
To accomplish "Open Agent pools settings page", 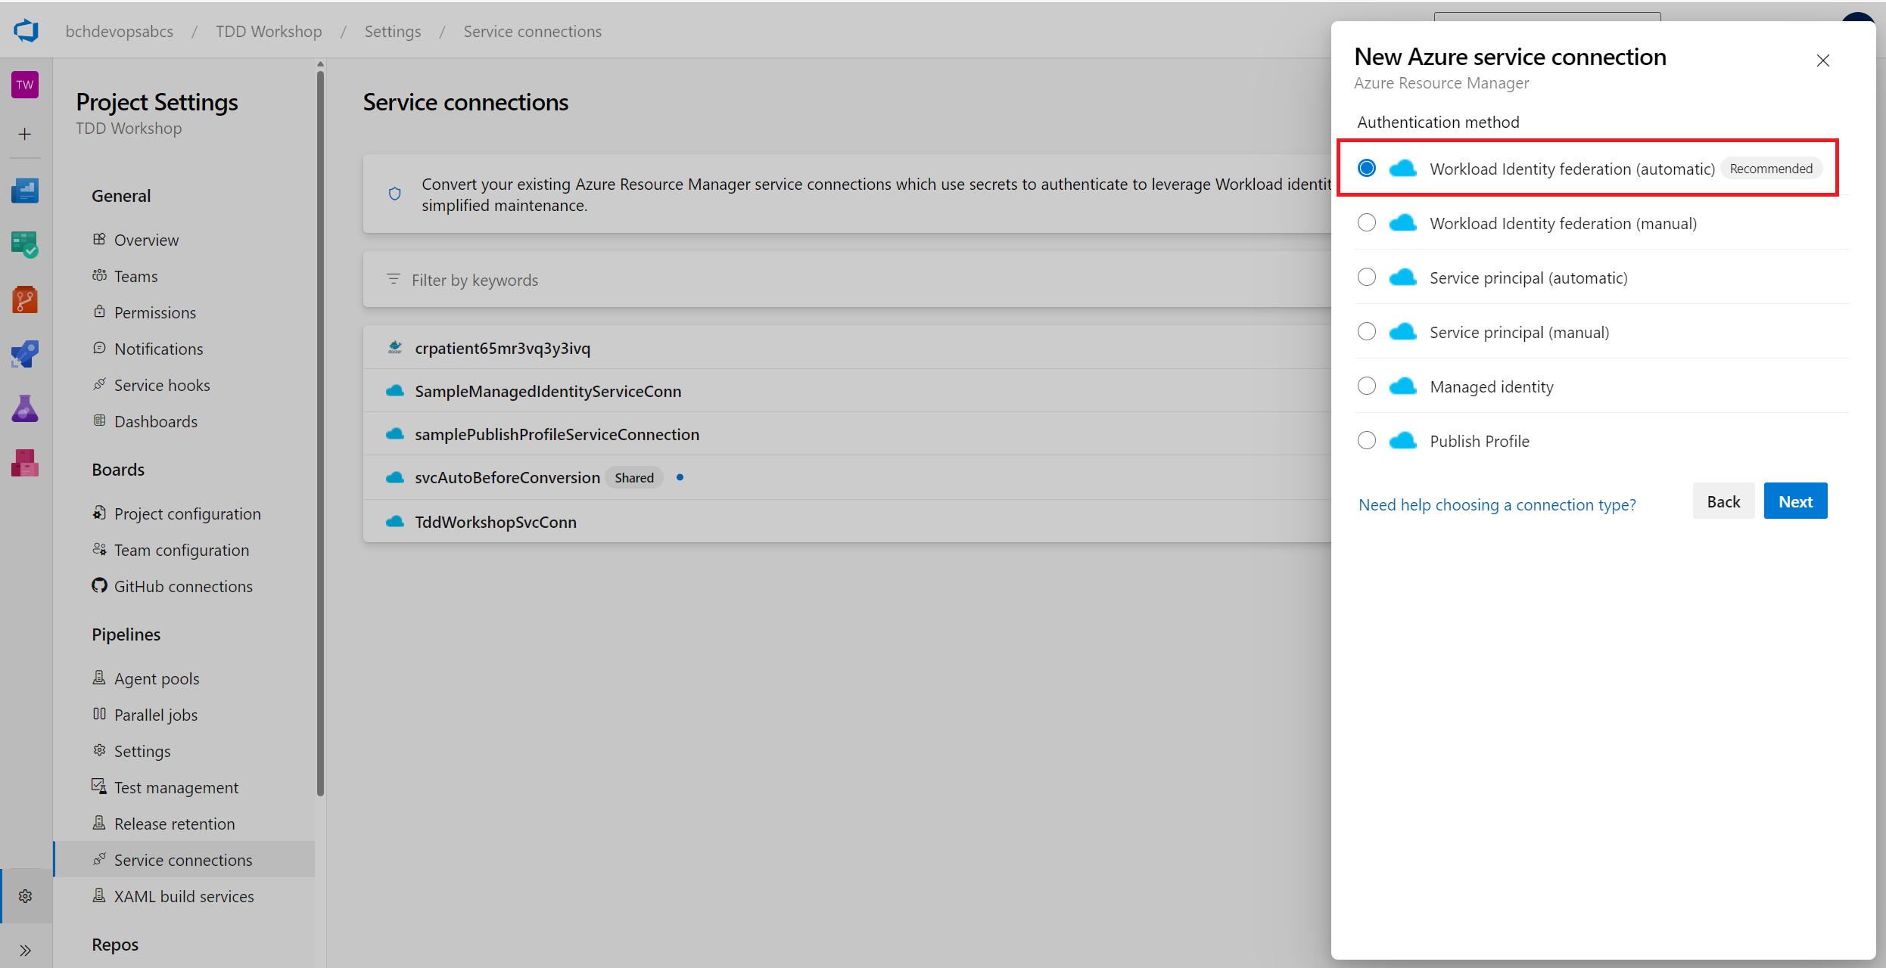I will (x=157, y=678).
